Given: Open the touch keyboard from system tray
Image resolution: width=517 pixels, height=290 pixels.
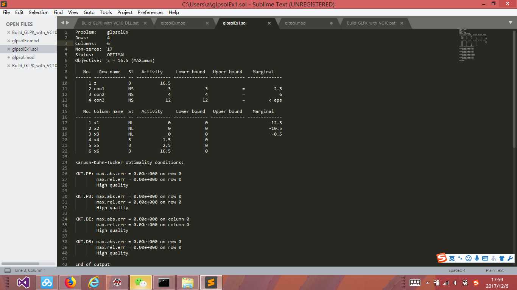Looking at the screenshot, I should pyautogui.click(x=415, y=283).
